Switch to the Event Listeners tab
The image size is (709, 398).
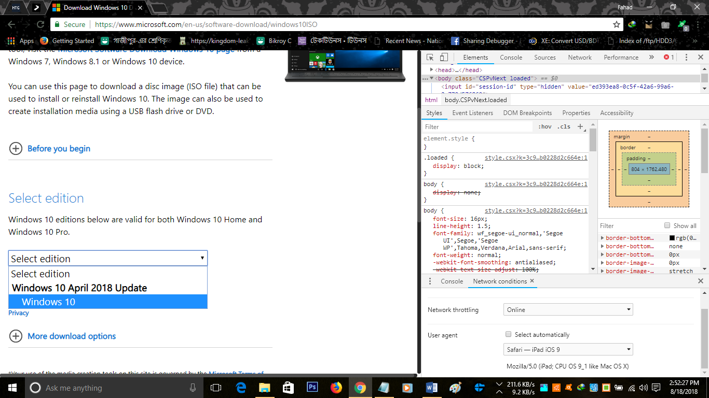click(473, 113)
